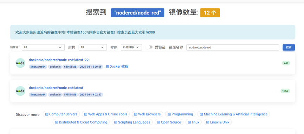
Task: Click the 630.55MB size tag
Action: 70,67
